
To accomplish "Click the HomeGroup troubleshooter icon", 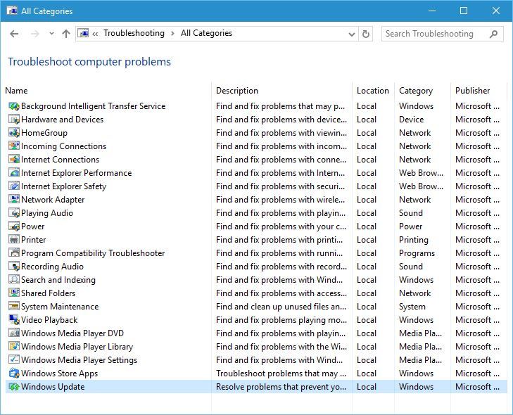I will (x=14, y=133).
